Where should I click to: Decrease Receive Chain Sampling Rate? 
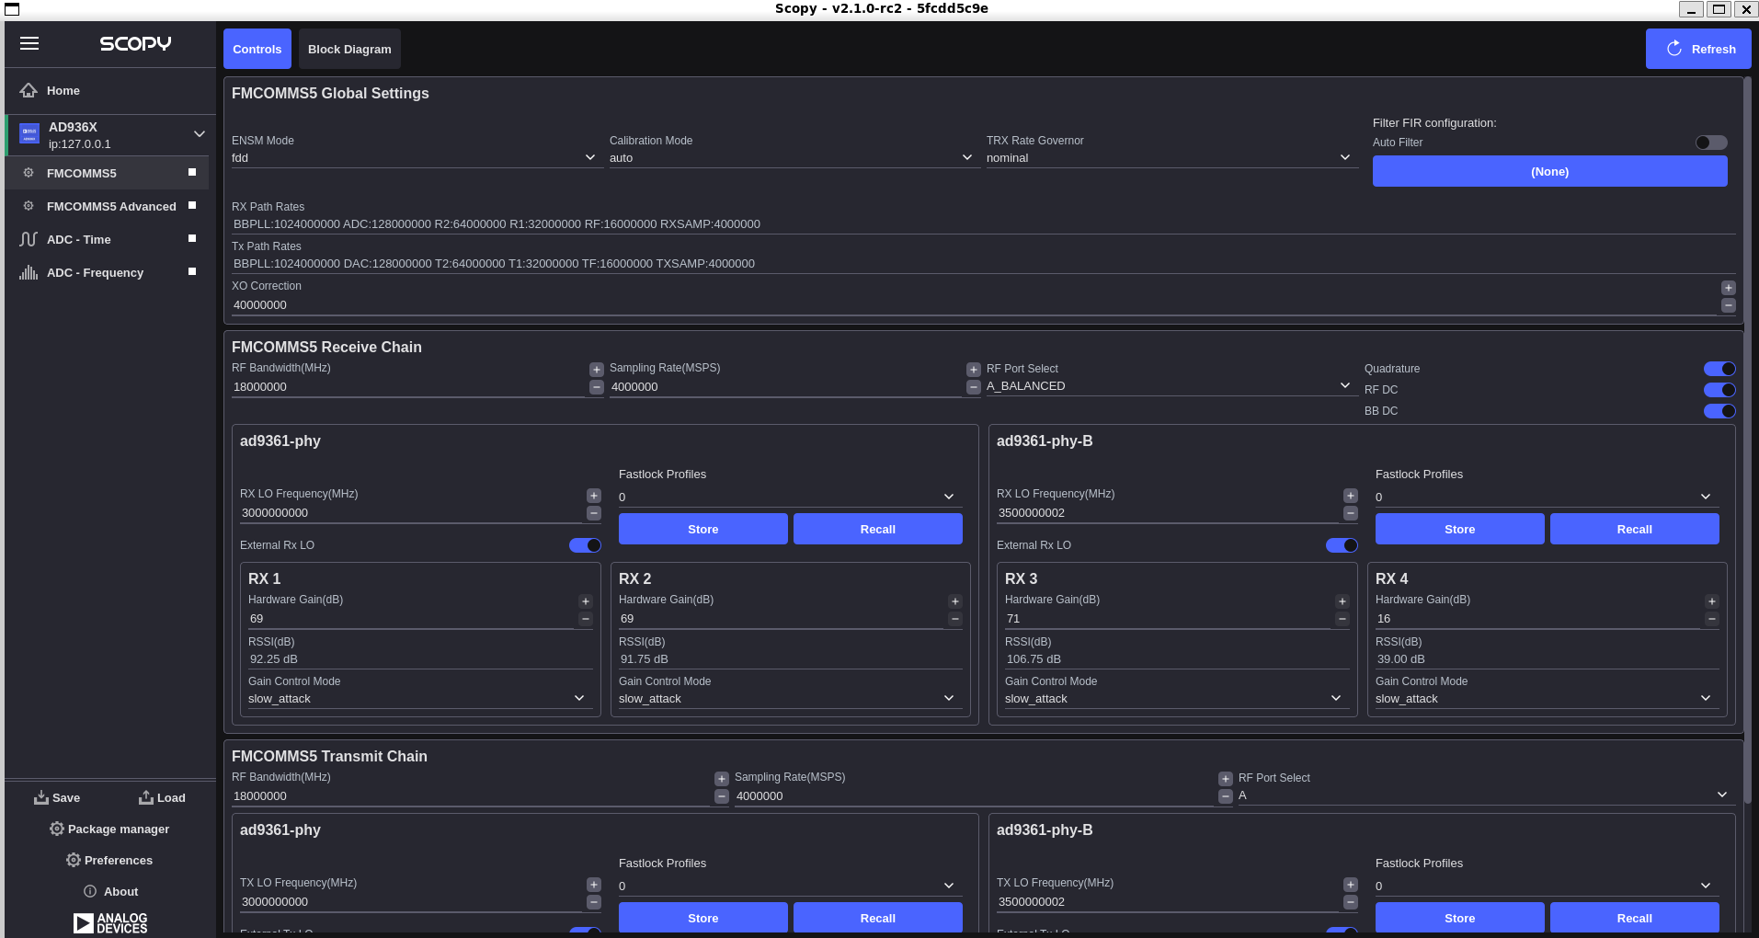pyautogui.click(x=974, y=387)
